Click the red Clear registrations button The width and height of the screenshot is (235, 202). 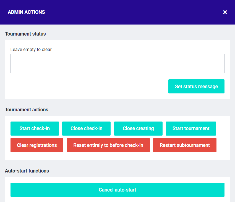click(37, 145)
